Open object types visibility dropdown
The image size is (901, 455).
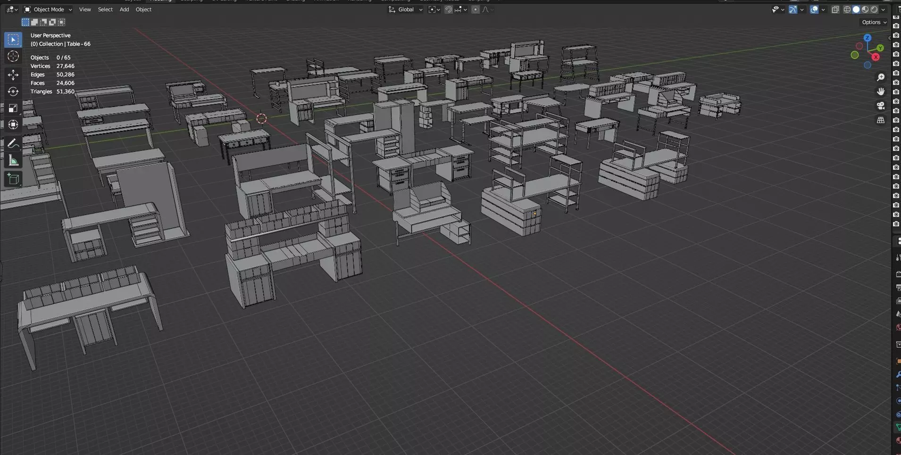[x=777, y=9]
